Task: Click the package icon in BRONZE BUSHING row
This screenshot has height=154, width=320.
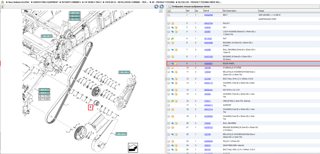Action: [x=172, y=127]
